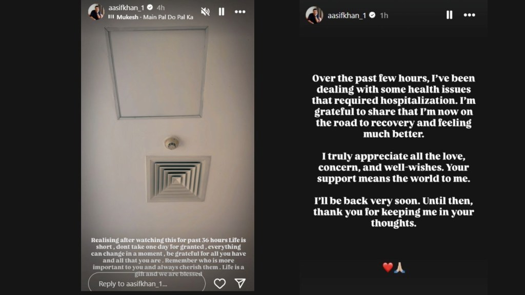Open aasifkhan_1 profile picture on right story

point(314,15)
